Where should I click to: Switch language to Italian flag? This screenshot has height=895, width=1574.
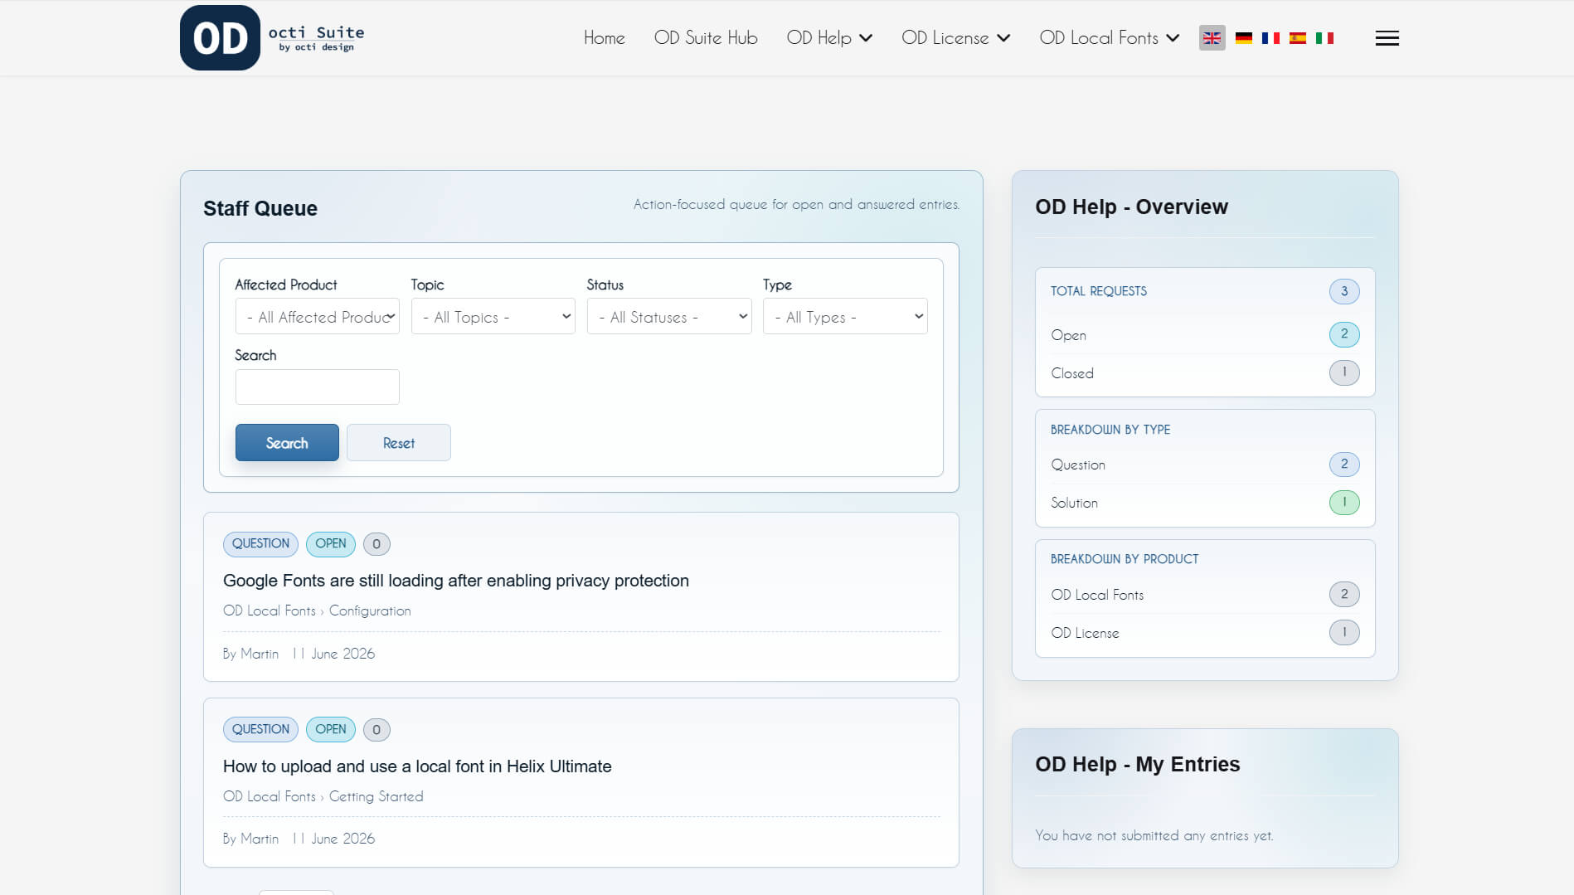(x=1324, y=38)
